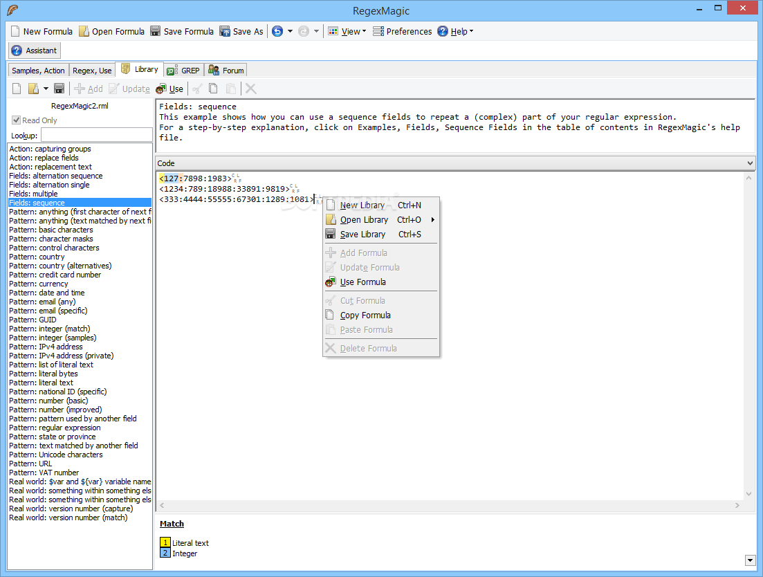Click the match pane bottom dropdown arrow
This screenshot has width=763, height=577.
750,560
